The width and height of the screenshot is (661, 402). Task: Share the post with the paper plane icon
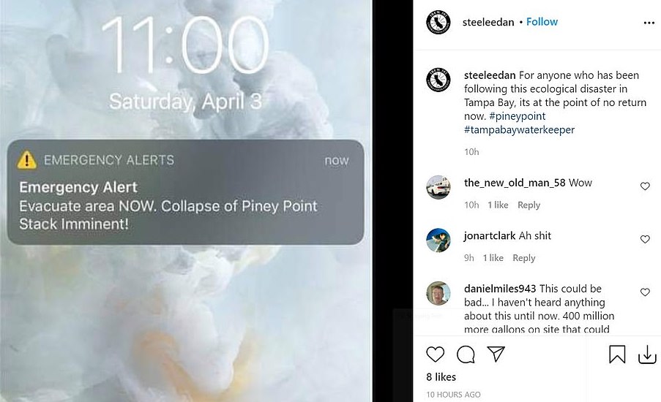[x=496, y=354]
